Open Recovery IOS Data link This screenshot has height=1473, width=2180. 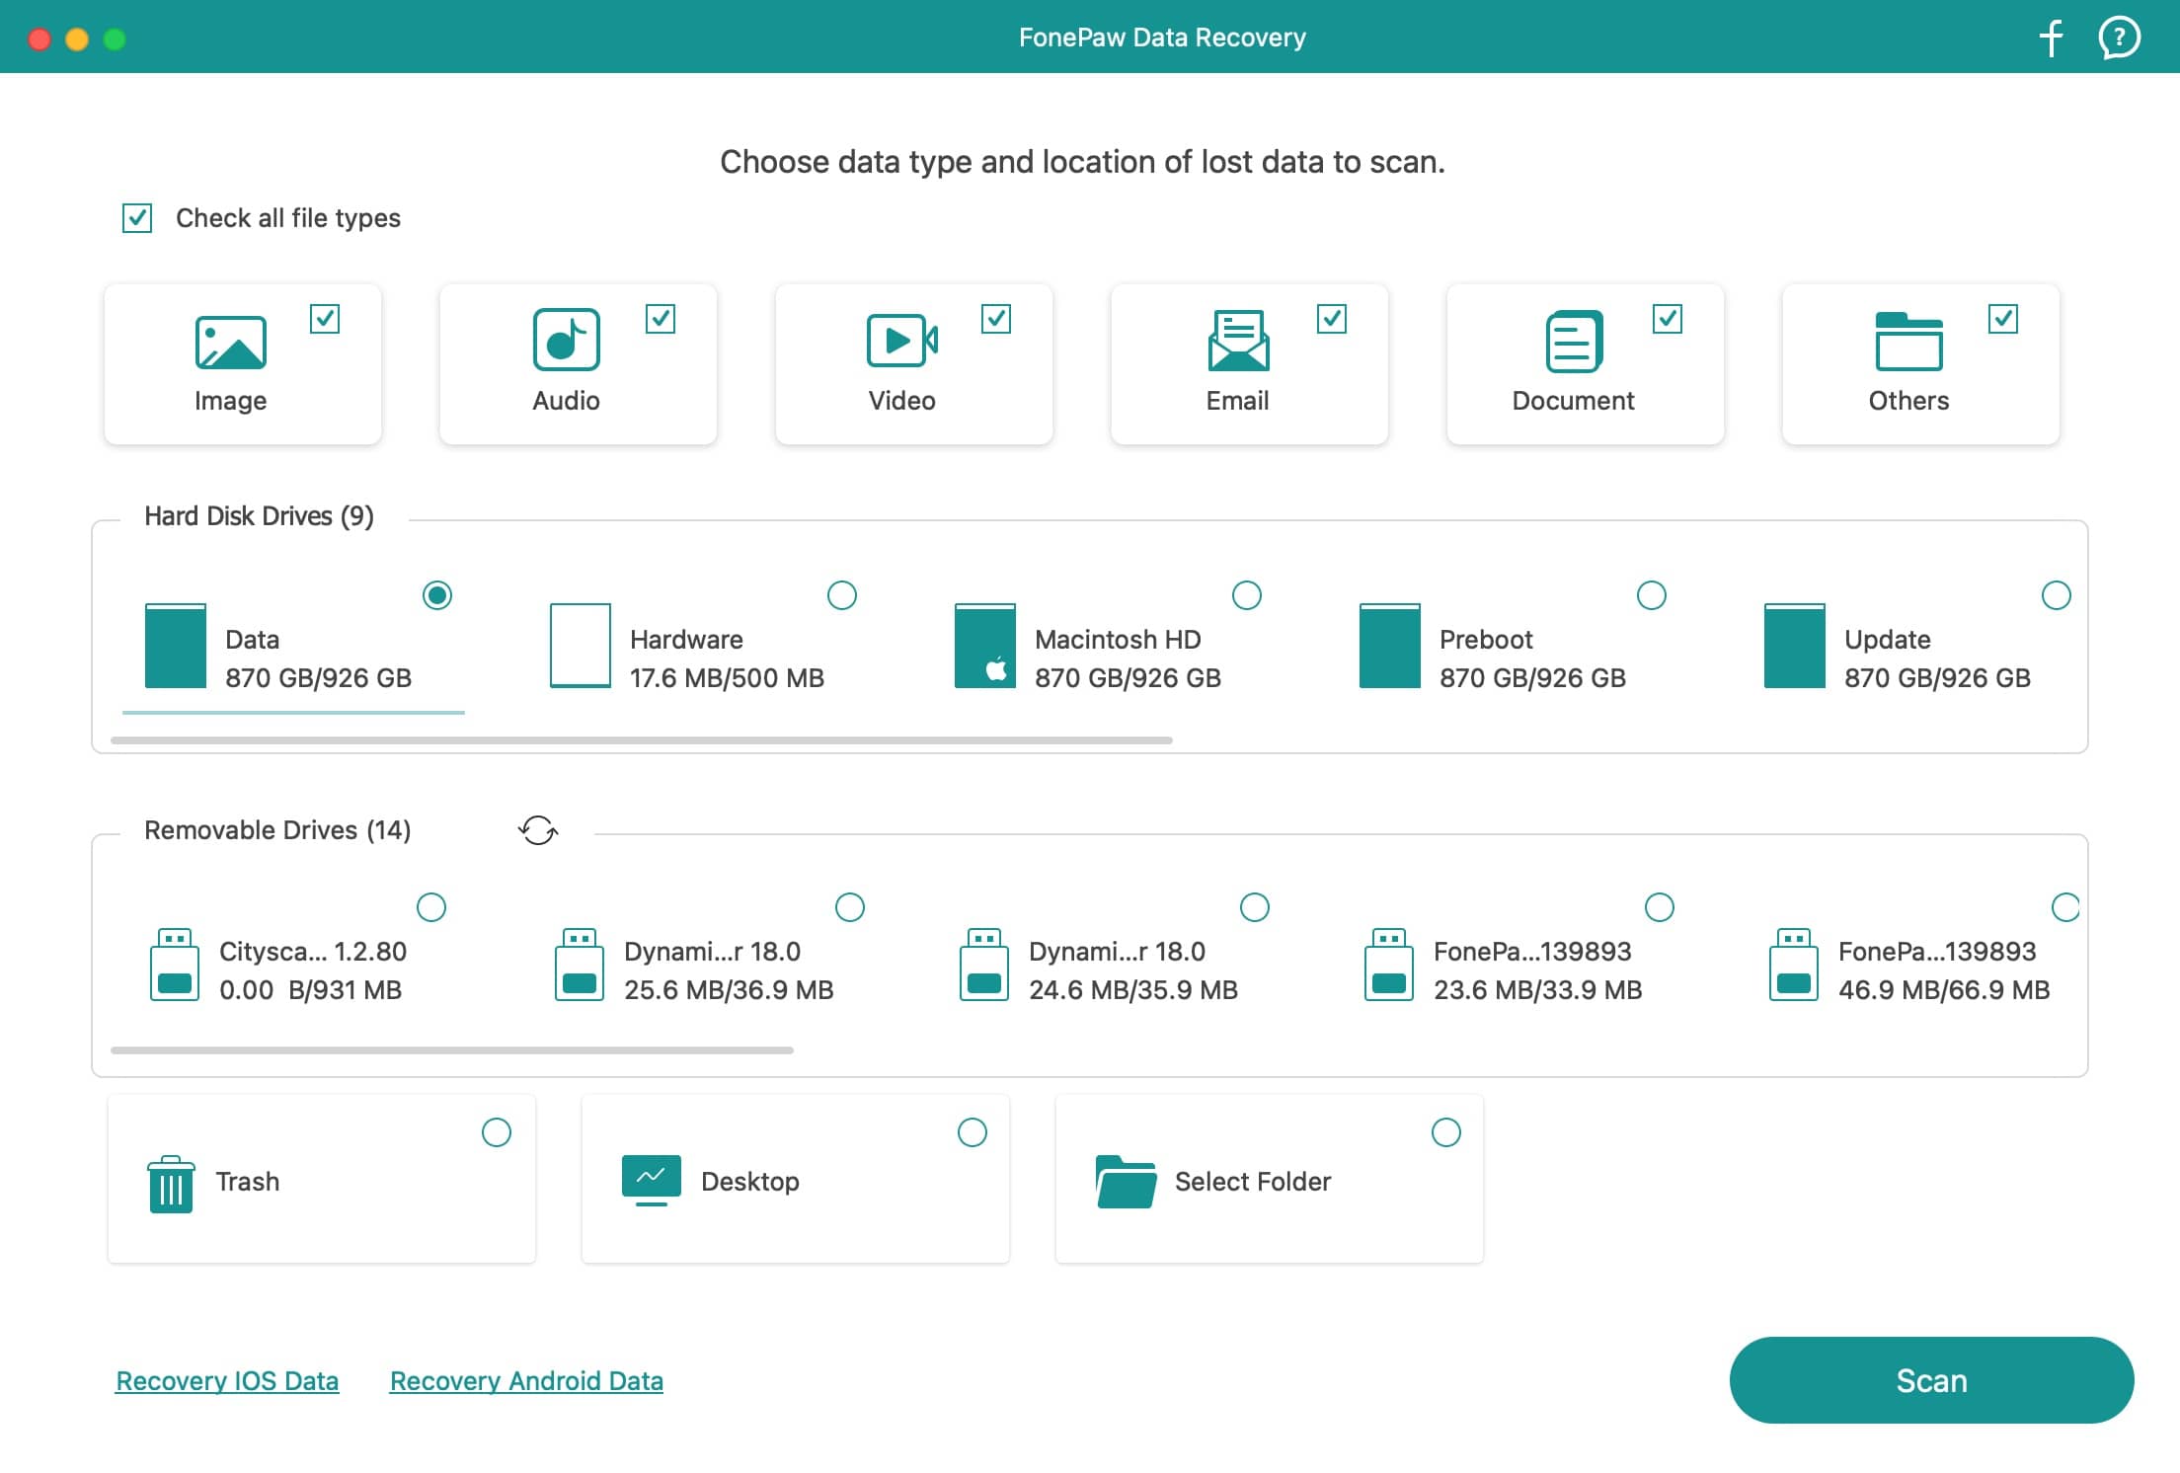click(x=227, y=1381)
